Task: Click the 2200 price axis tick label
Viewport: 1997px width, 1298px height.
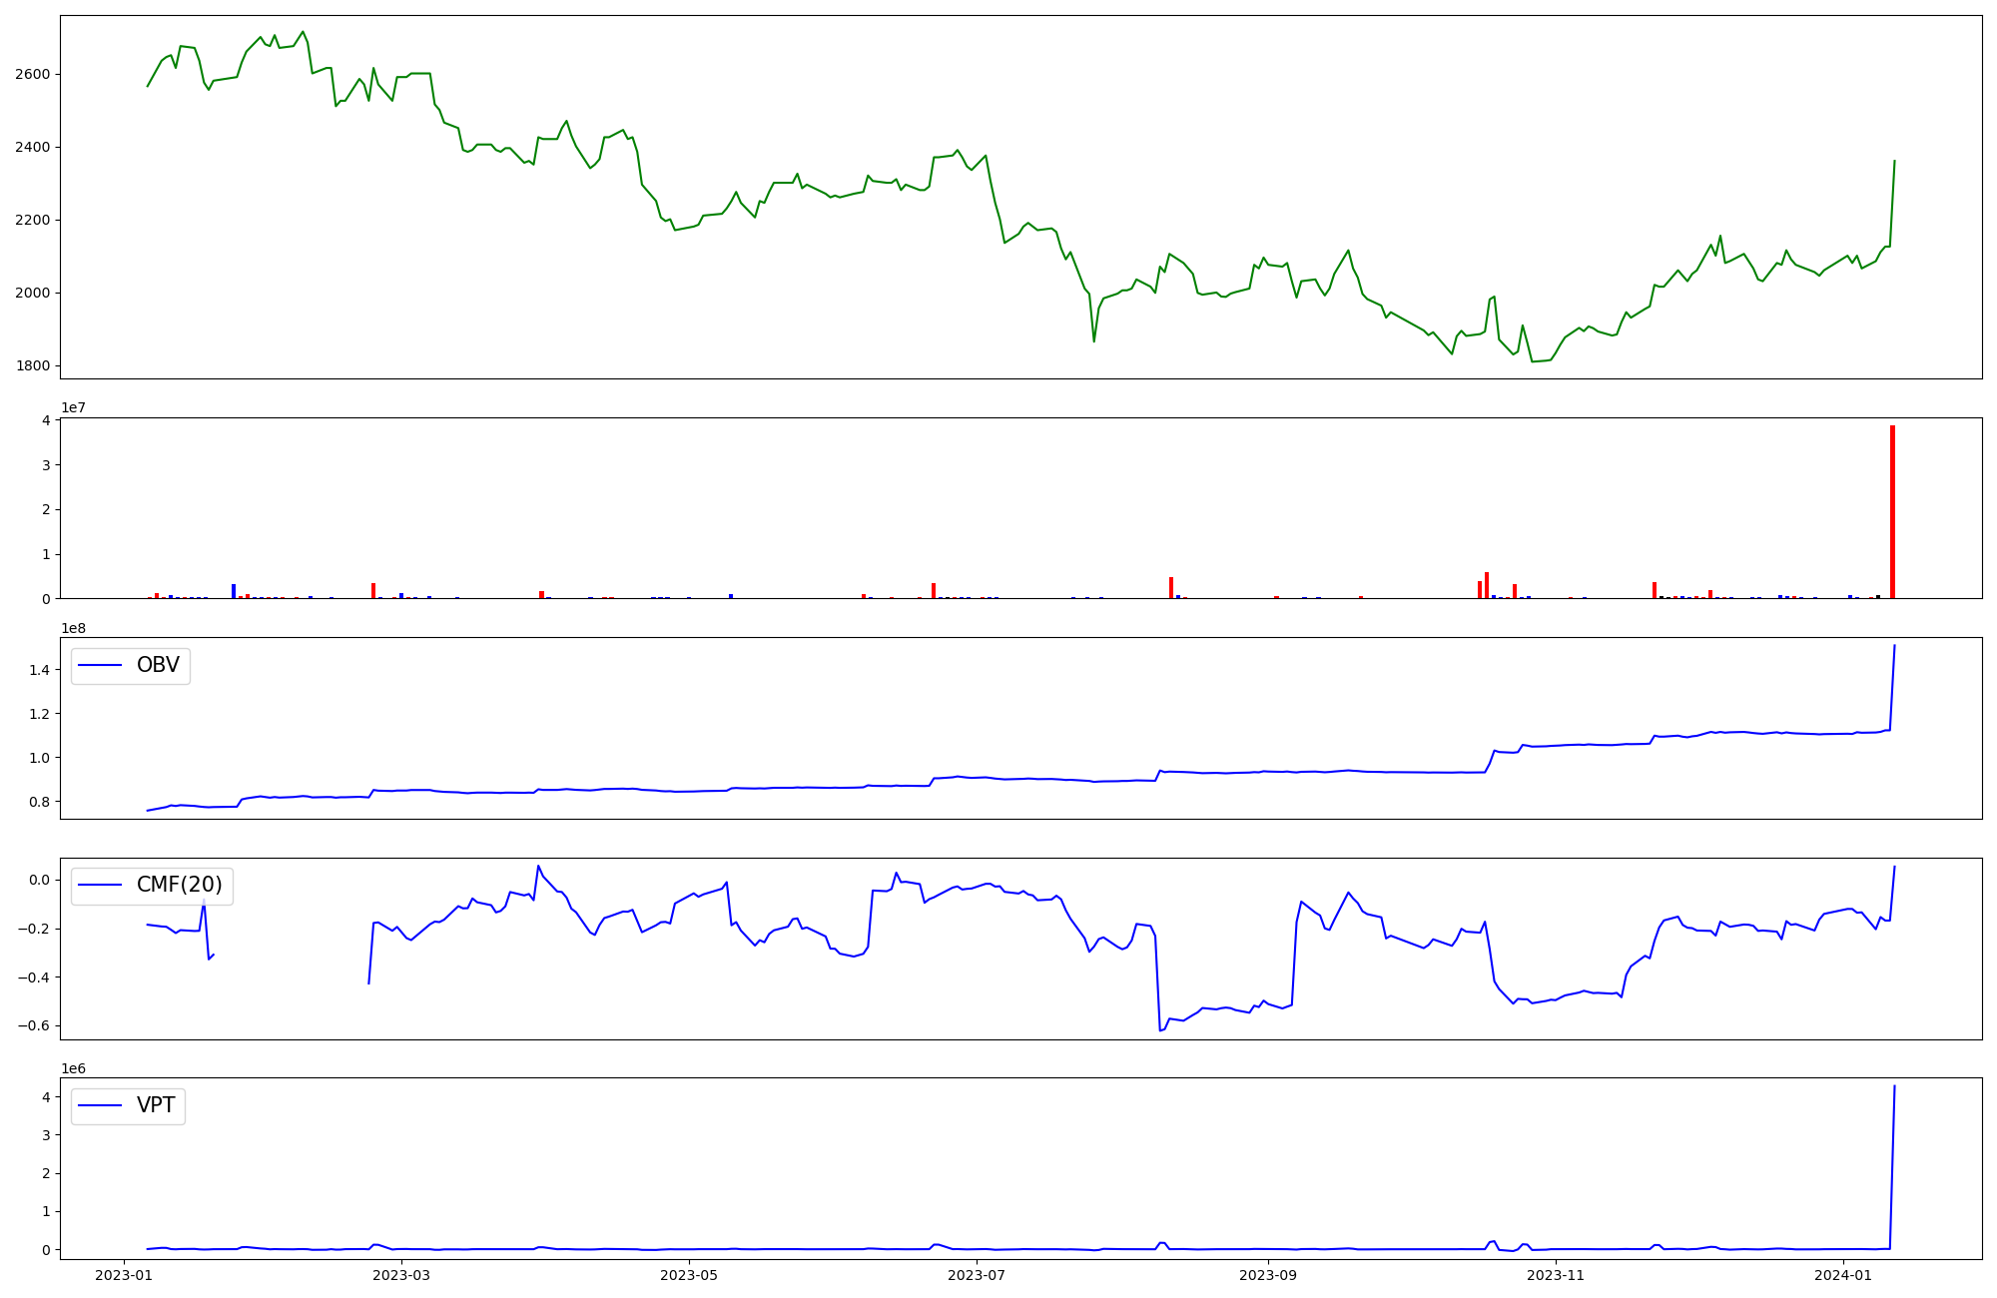Action: tap(33, 221)
